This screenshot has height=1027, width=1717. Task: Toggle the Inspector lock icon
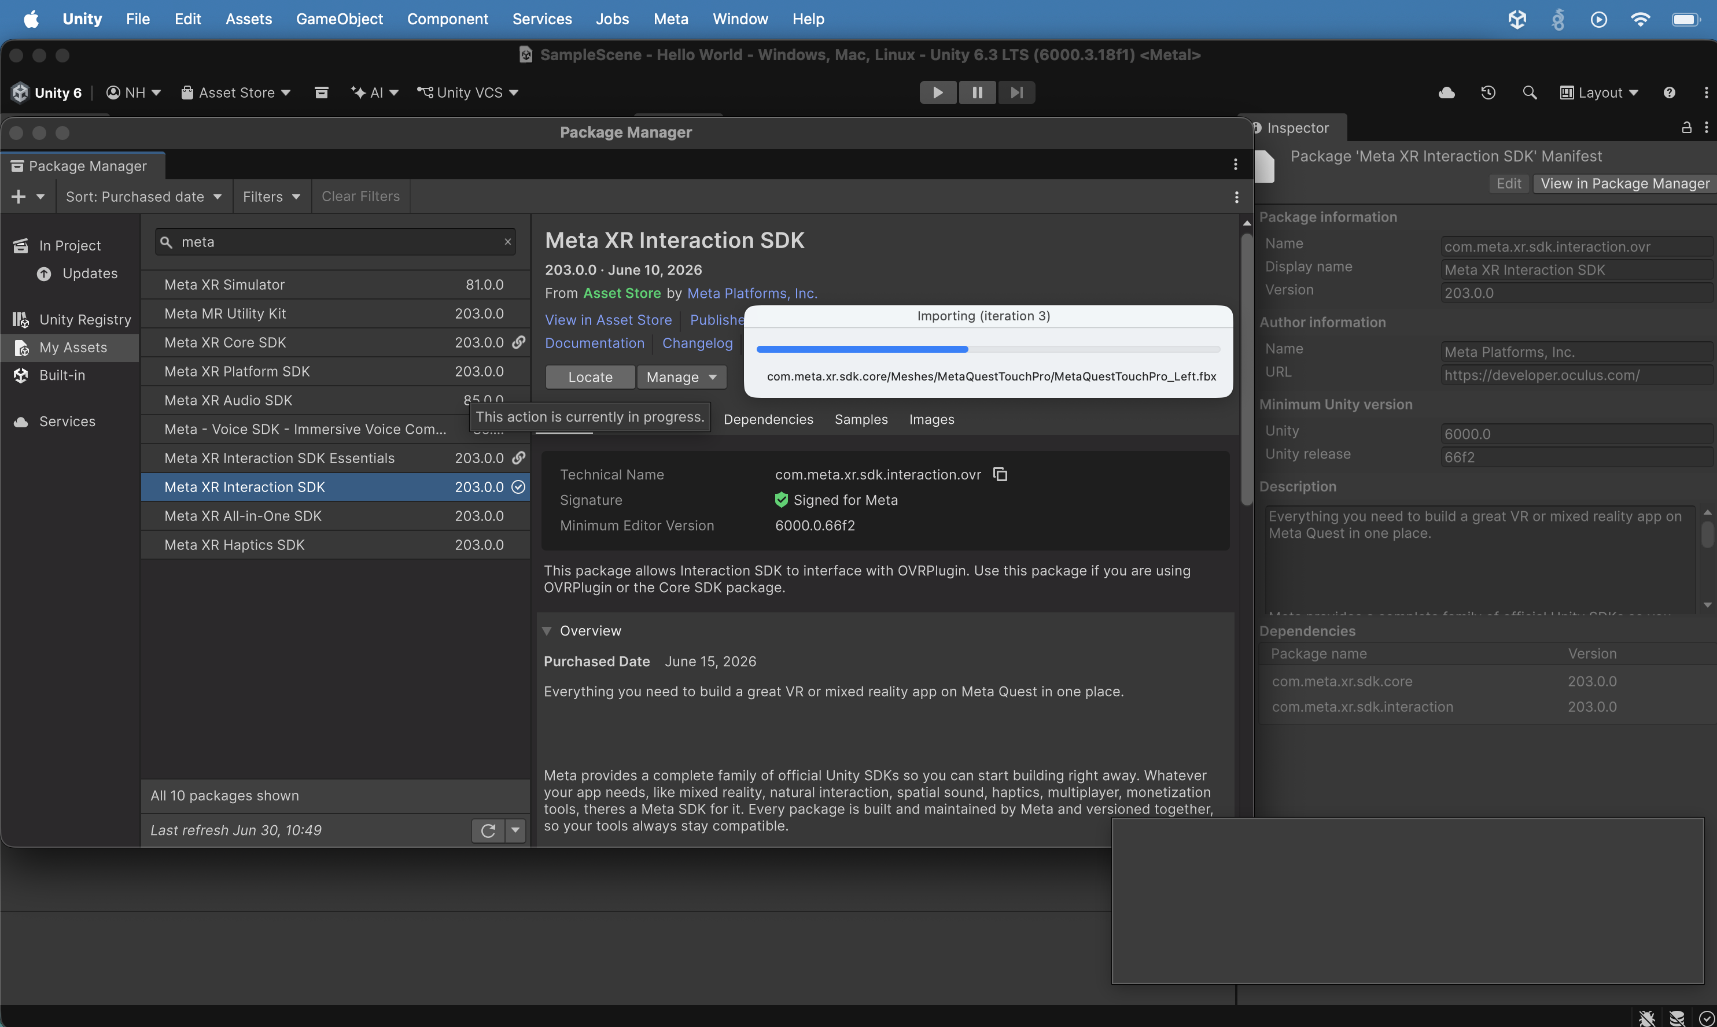pos(1686,127)
